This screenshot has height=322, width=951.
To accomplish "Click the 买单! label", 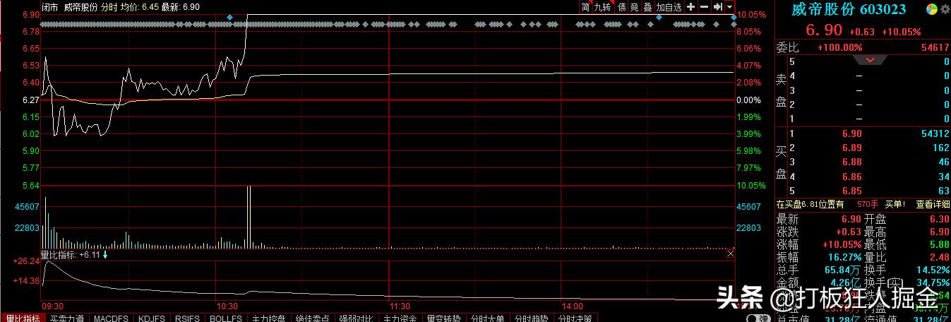I will (x=895, y=205).
